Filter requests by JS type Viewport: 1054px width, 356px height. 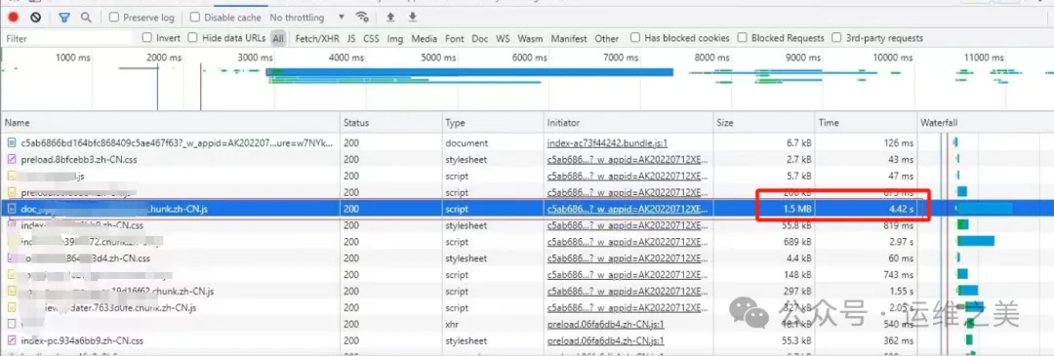pyautogui.click(x=351, y=39)
